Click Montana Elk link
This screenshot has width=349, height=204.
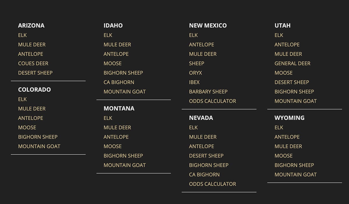pyautogui.click(x=108, y=118)
